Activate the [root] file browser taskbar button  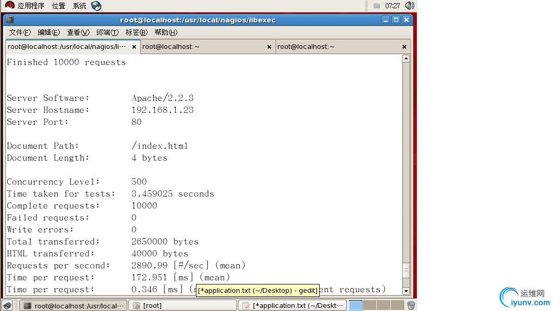click(x=183, y=305)
